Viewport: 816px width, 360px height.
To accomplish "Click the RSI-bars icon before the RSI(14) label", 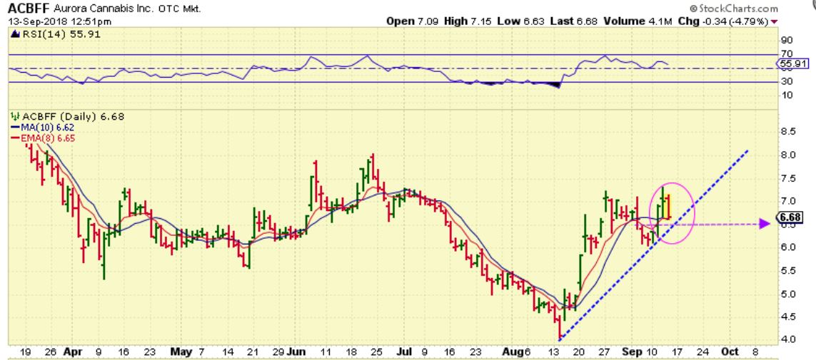I will click(x=14, y=34).
